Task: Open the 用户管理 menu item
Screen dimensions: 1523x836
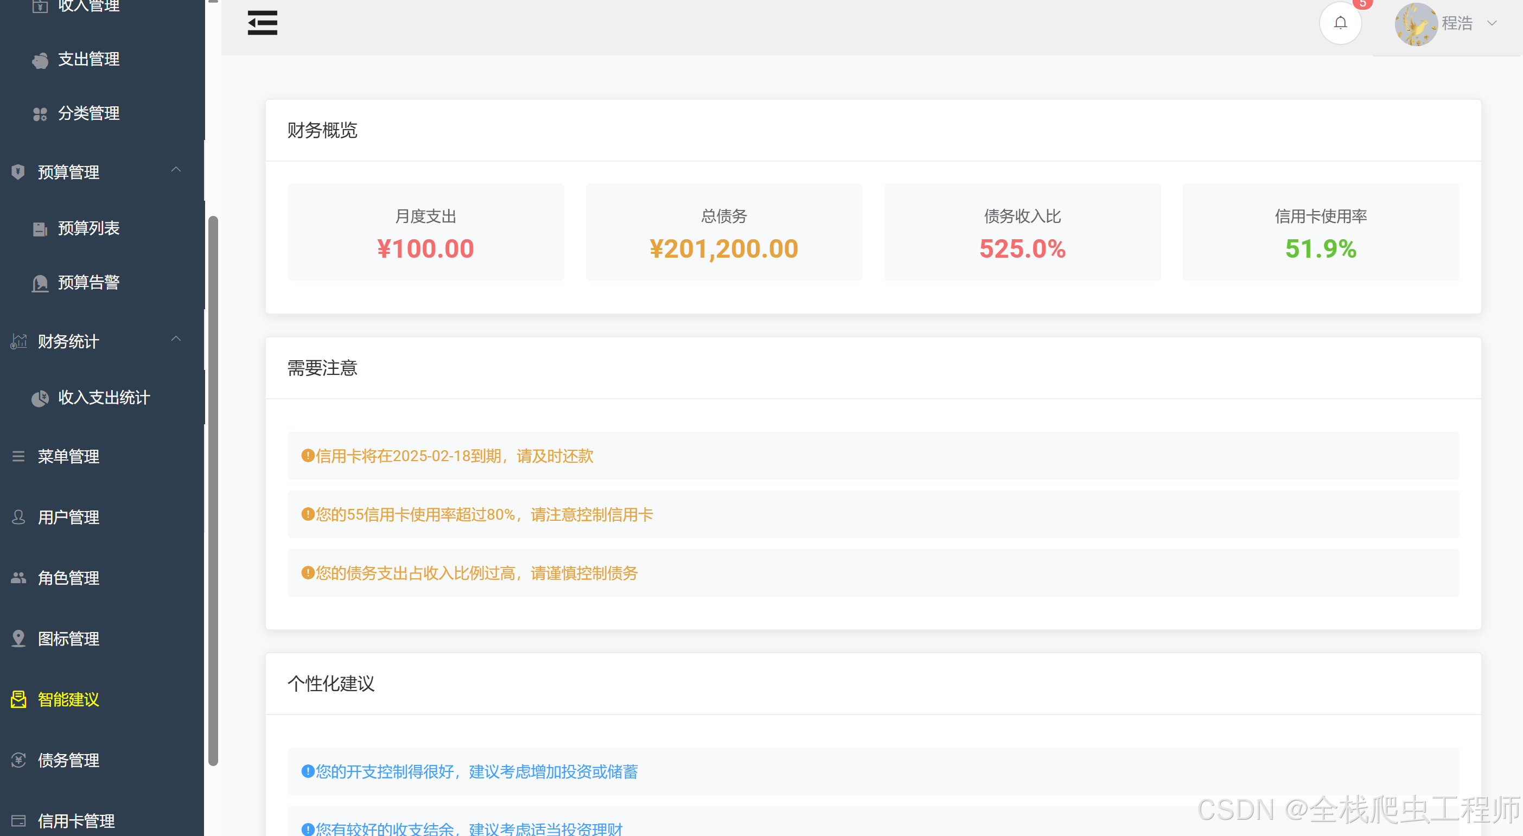Action: pyautogui.click(x=68, y=518)
